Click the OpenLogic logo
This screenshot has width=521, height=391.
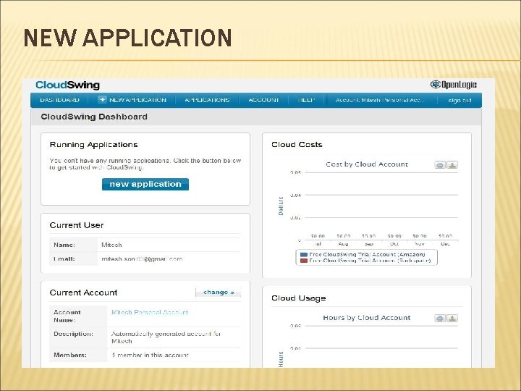point(454,85)
